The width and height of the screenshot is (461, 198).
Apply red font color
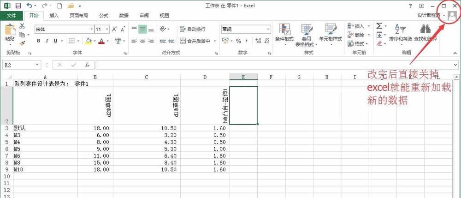(101, 41)
